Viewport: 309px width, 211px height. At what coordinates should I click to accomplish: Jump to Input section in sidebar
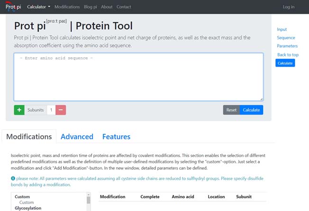[x=282, y=29]
